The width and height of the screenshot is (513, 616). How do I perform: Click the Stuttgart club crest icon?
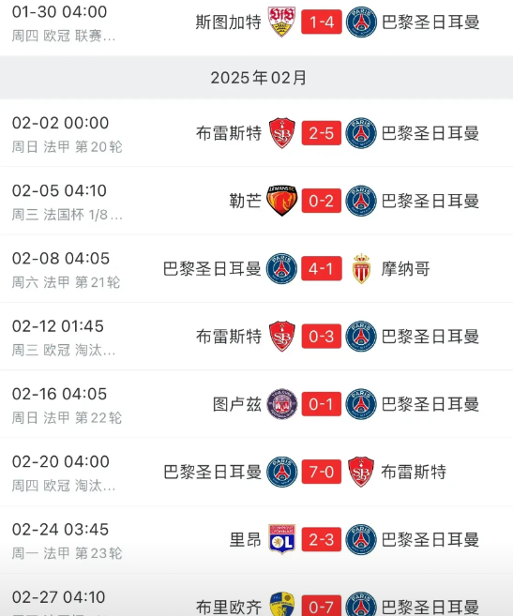point(281,22)
